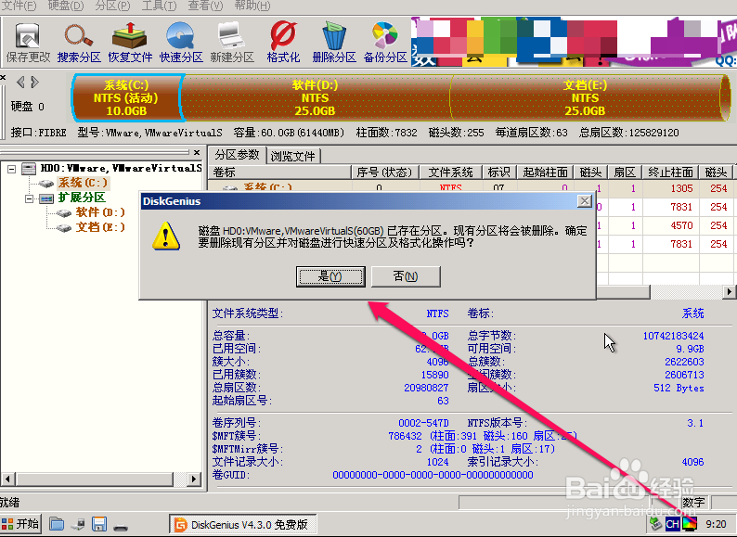
Task: Select 文档(E:) in the disk tree
Action: coord(100,227)
